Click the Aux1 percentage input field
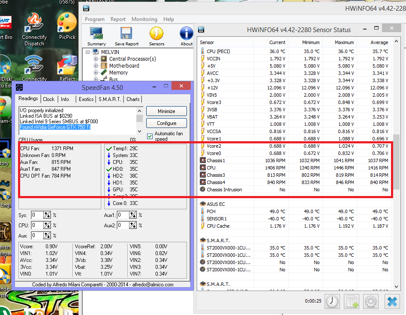406x315 pixels. coord(123,215)
